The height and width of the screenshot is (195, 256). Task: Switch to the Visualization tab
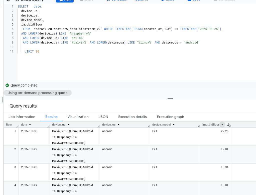78,117
